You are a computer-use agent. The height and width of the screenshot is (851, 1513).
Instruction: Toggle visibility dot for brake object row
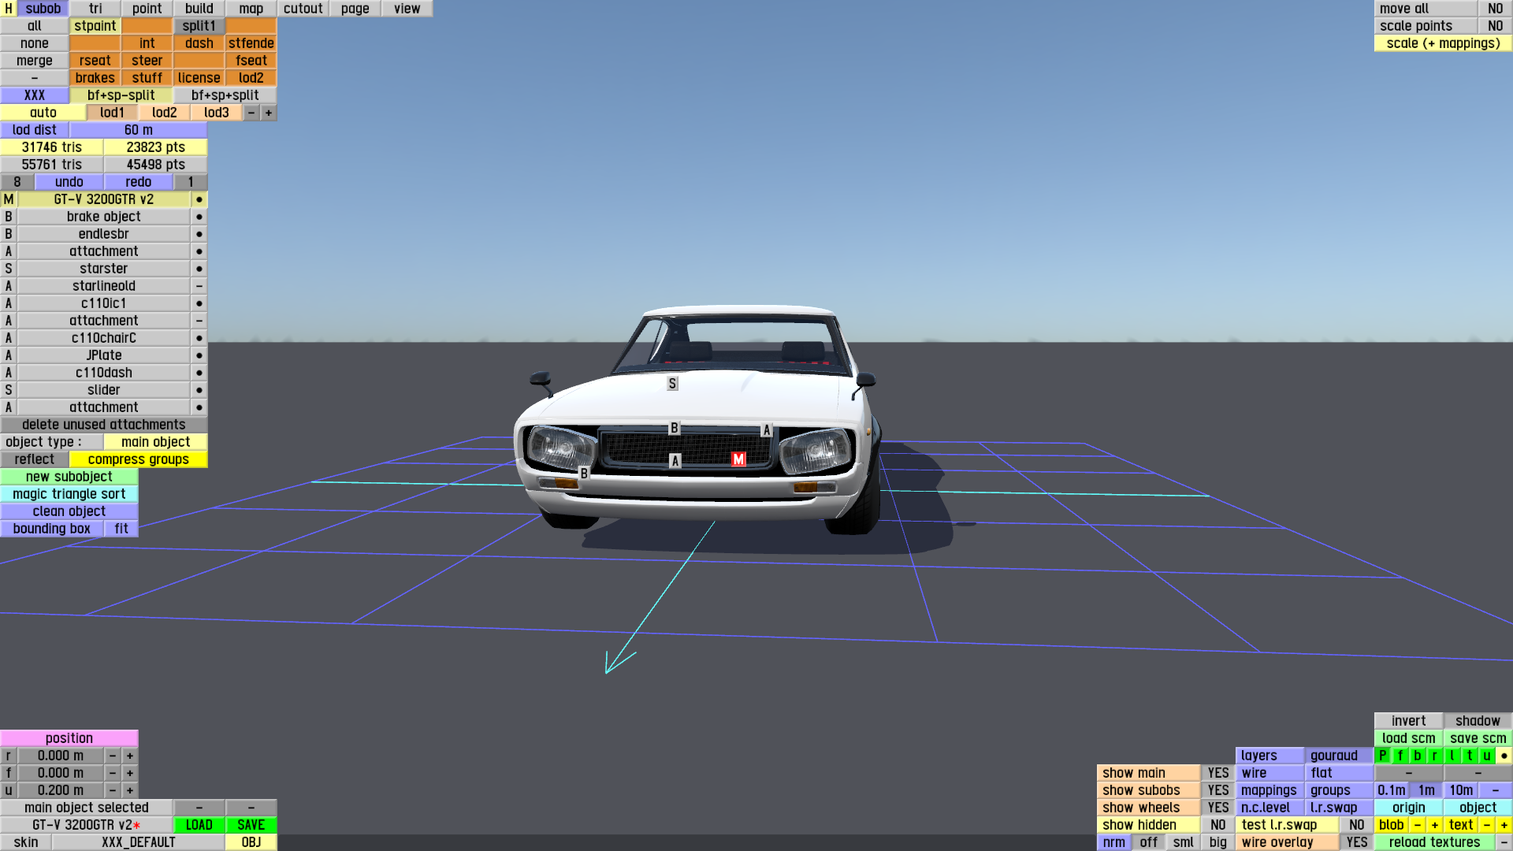tap(199, 217)
